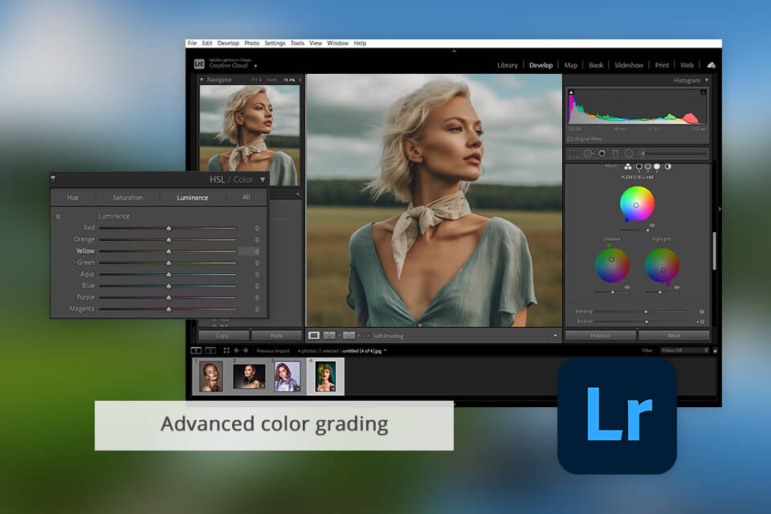The image size is (771, 514).
Task: Select Loupe view mode icon
Action: click(314, 336)
